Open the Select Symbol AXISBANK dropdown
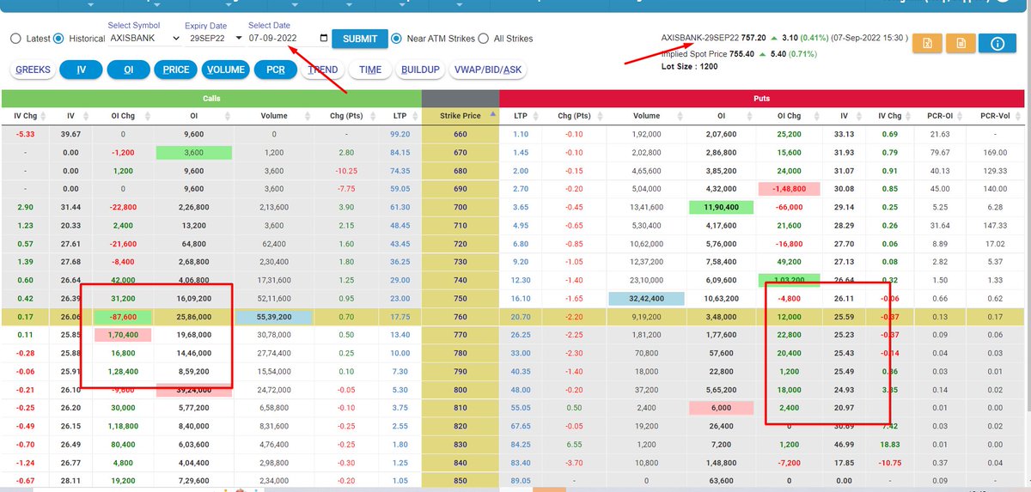1031x492 pixels. tap(144, 39)
